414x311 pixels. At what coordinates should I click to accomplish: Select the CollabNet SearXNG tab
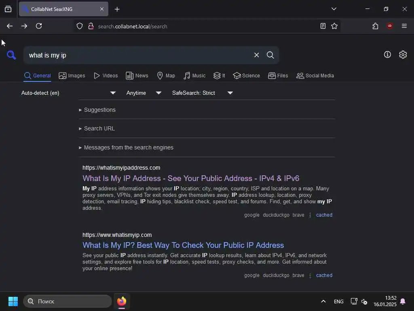pyautogui.click(x=63, y=9)
